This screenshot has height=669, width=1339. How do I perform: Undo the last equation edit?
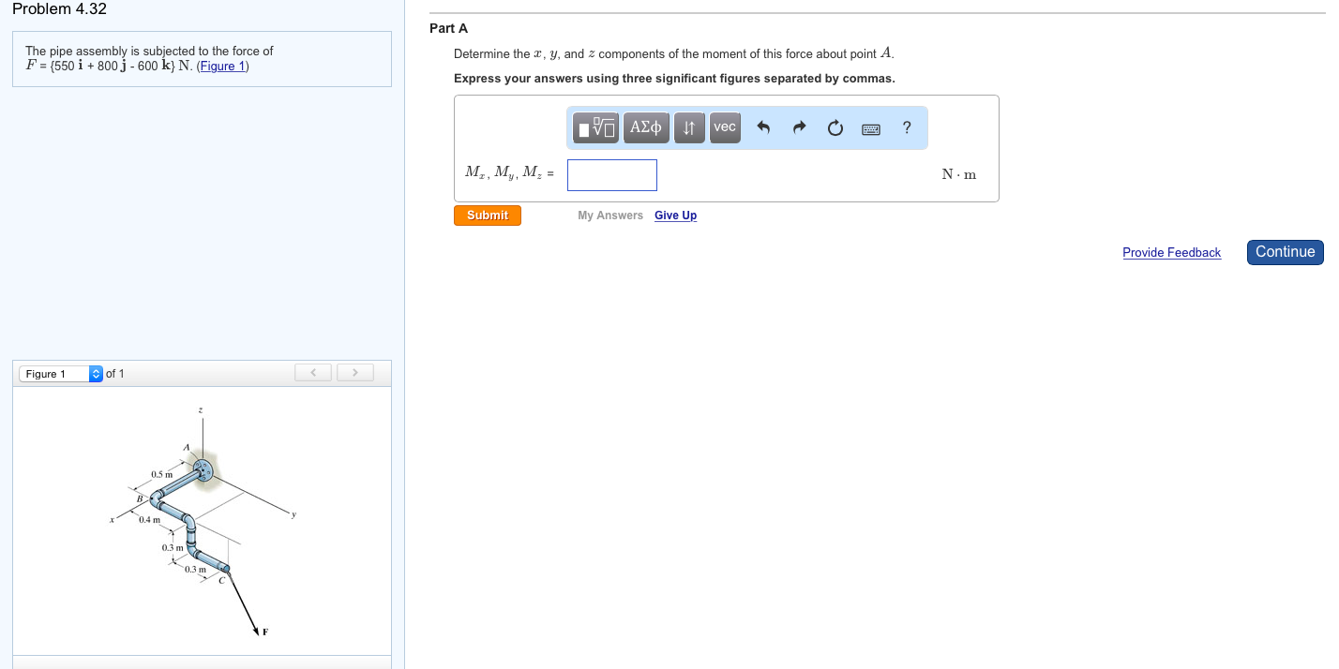point(763,128)
